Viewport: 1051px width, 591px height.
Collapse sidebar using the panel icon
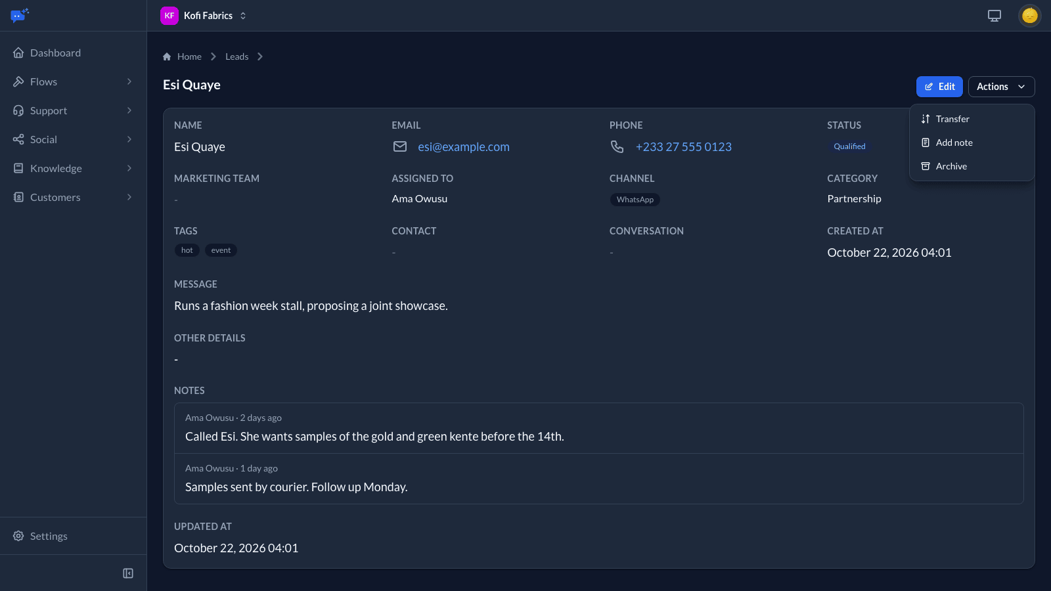(x=128, y=573)
